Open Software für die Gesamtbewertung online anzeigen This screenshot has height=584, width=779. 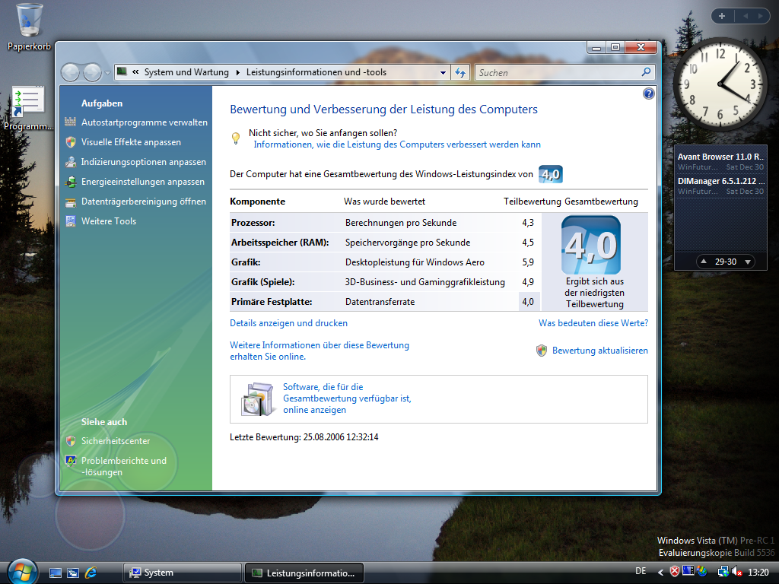pos(347,398)
